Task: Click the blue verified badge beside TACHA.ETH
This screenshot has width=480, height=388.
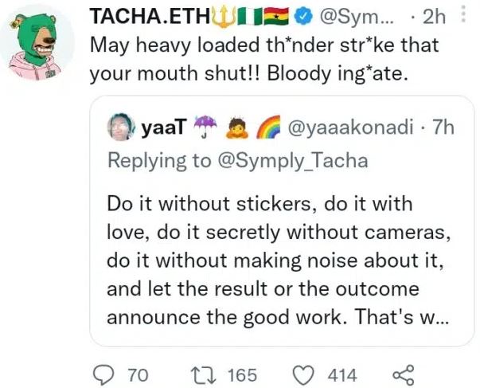Action: (324, 15)
